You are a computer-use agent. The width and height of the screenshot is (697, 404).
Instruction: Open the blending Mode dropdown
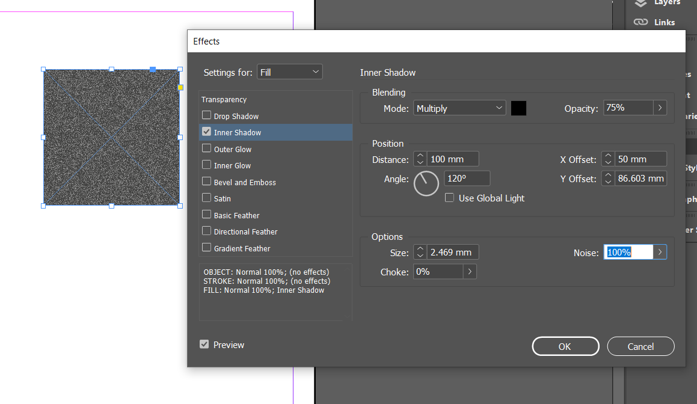tap(459, 108)
